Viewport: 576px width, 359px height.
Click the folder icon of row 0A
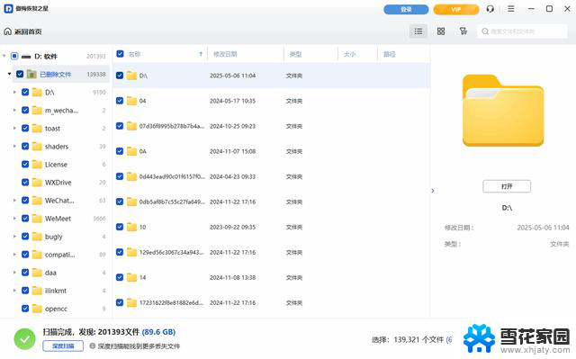(131, 151)
